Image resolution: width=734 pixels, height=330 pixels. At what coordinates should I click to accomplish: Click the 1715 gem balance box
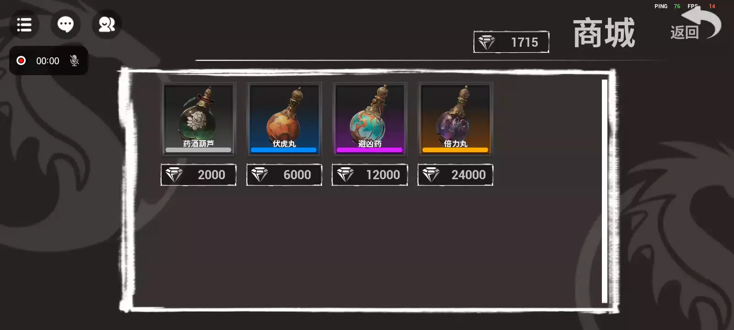pos(511,42)
